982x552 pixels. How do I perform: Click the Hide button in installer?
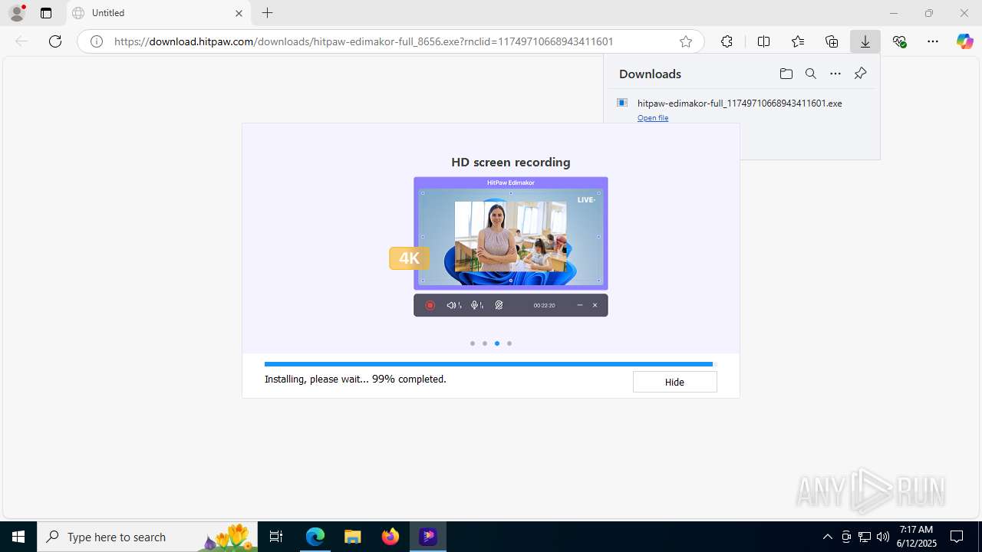coord(674,382)
